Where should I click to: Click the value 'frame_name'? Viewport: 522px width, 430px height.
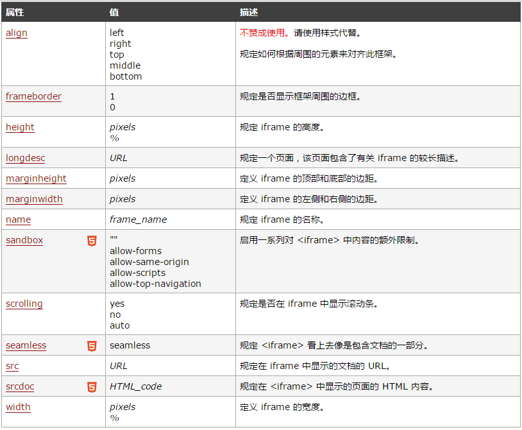coord(138,220)
